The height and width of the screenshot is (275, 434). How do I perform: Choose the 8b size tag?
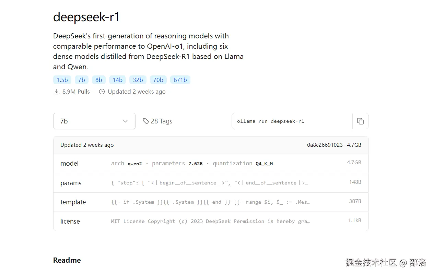coord(98,80)
